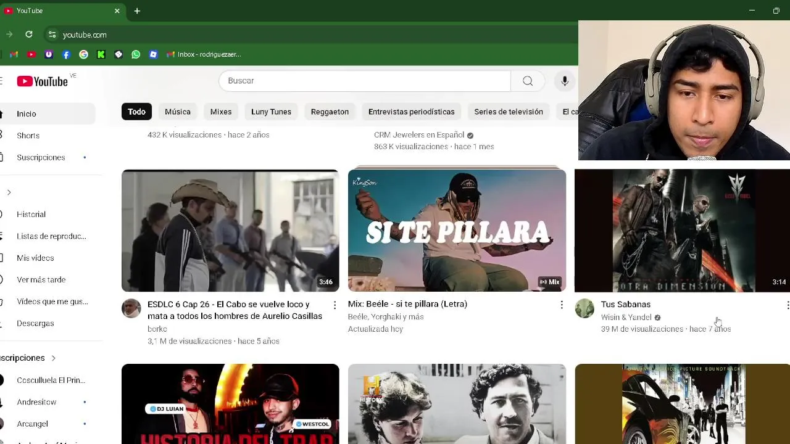The image size is (790, 444).
Task: Open the Tus Sabanas video title
Action: [x=626, y=304]
